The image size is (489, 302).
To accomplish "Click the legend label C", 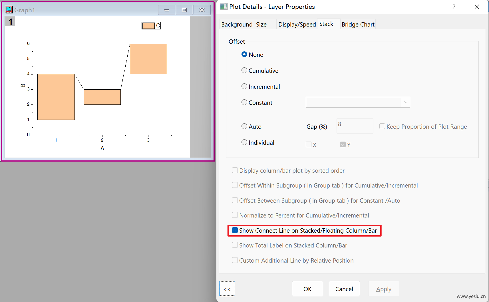I will [x=158, y=26].
